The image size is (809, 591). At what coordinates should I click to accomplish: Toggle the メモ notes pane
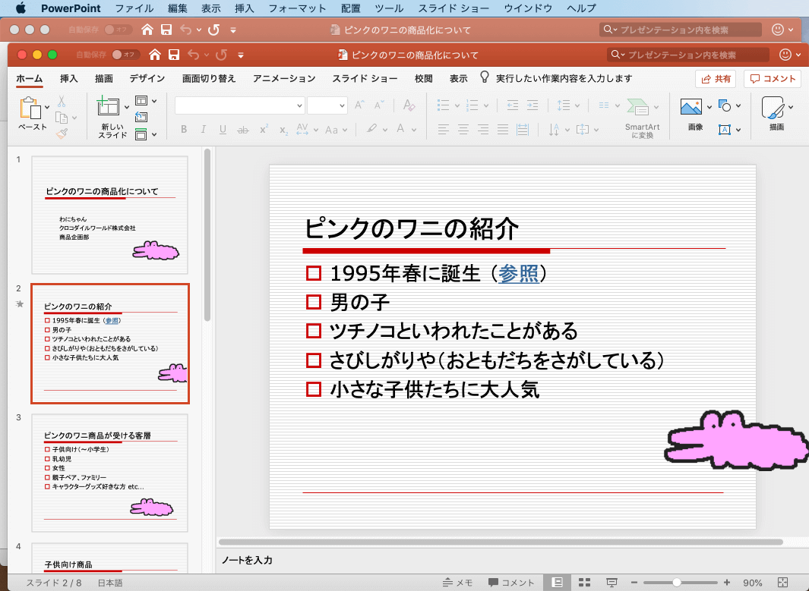click(x=458, y=583)
